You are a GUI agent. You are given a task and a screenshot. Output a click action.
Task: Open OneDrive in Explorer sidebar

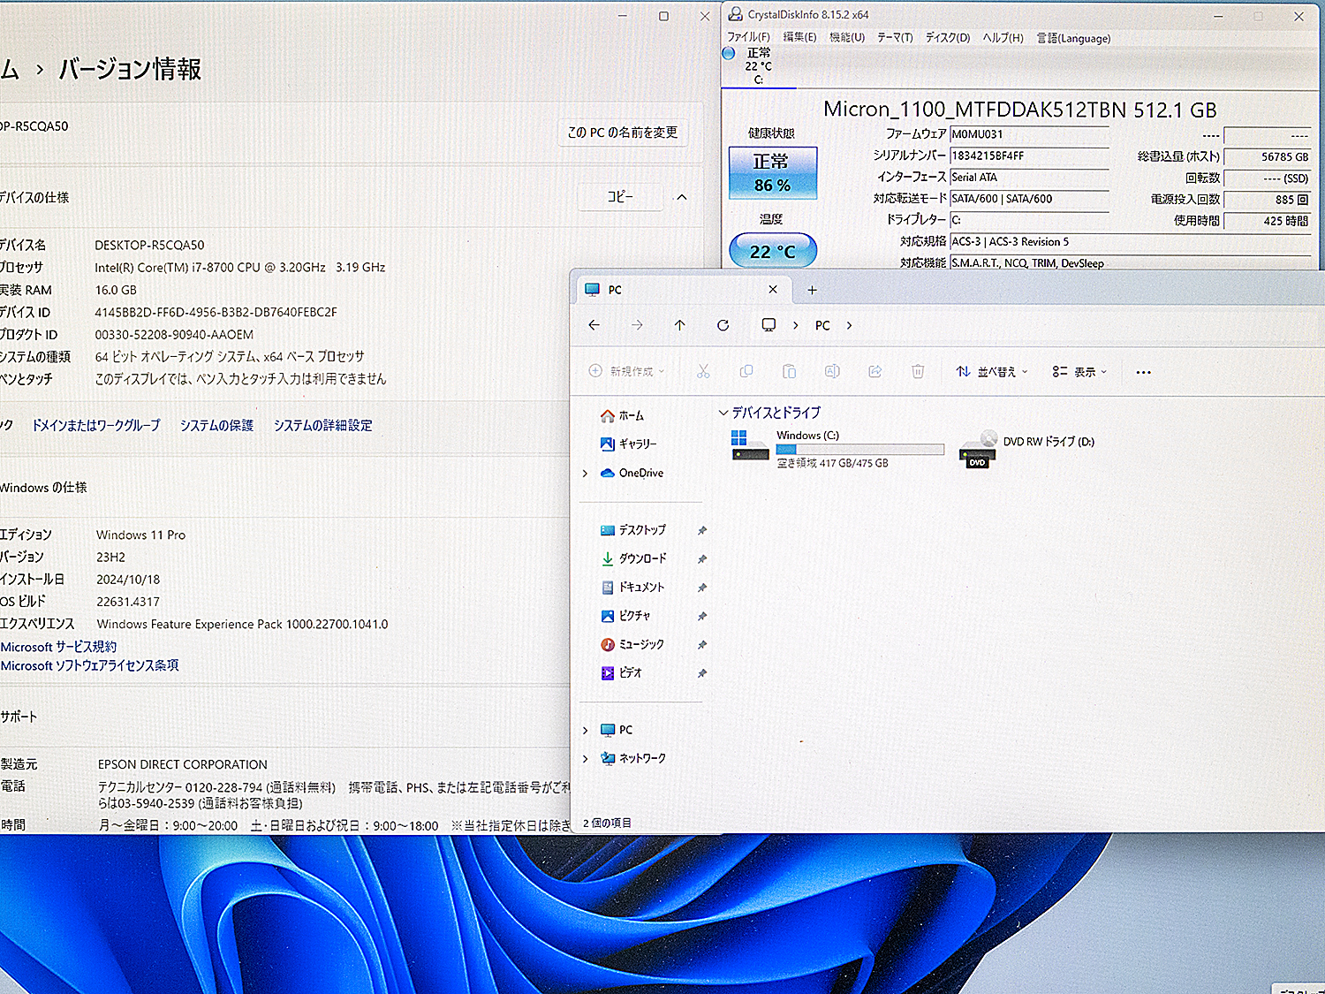click(632, 473)
